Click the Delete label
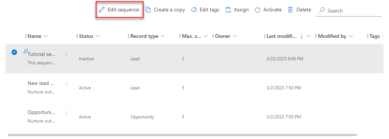This screenshot has height=139, width=389. [x=304, y=10]
